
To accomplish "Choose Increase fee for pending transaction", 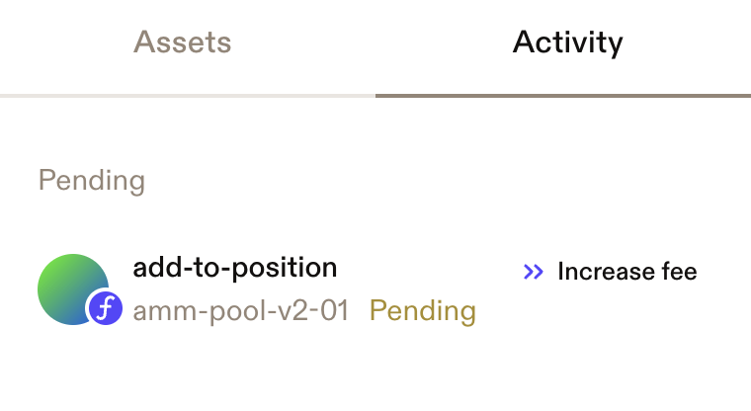I will (610, 272).
